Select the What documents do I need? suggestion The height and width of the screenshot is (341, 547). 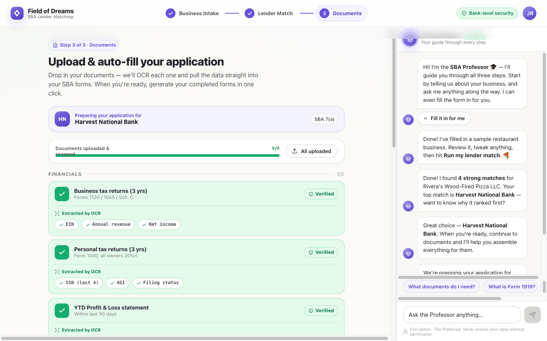pyautogui.click(x=442, y=287)
